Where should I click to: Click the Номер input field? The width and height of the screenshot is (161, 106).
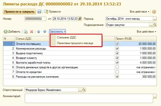pos(35,19)
